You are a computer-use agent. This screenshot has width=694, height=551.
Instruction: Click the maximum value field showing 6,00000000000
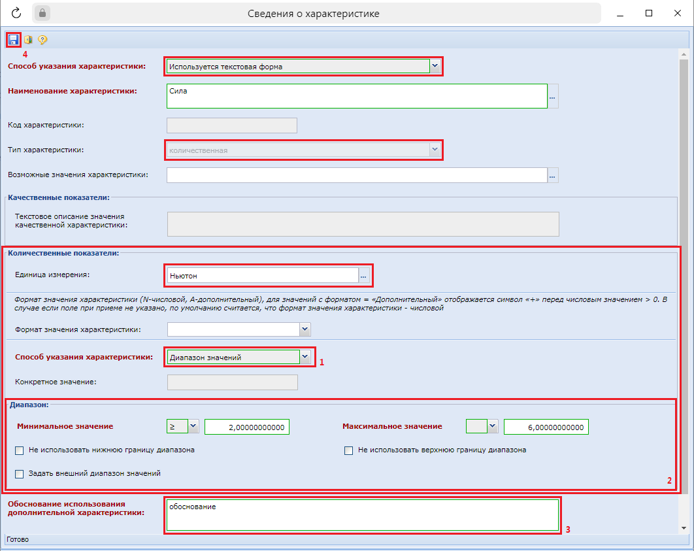[546, 427]
